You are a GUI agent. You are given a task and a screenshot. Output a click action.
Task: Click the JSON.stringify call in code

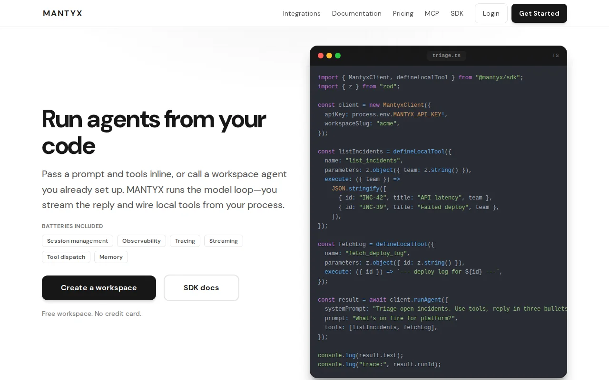(x=359, y=189)
